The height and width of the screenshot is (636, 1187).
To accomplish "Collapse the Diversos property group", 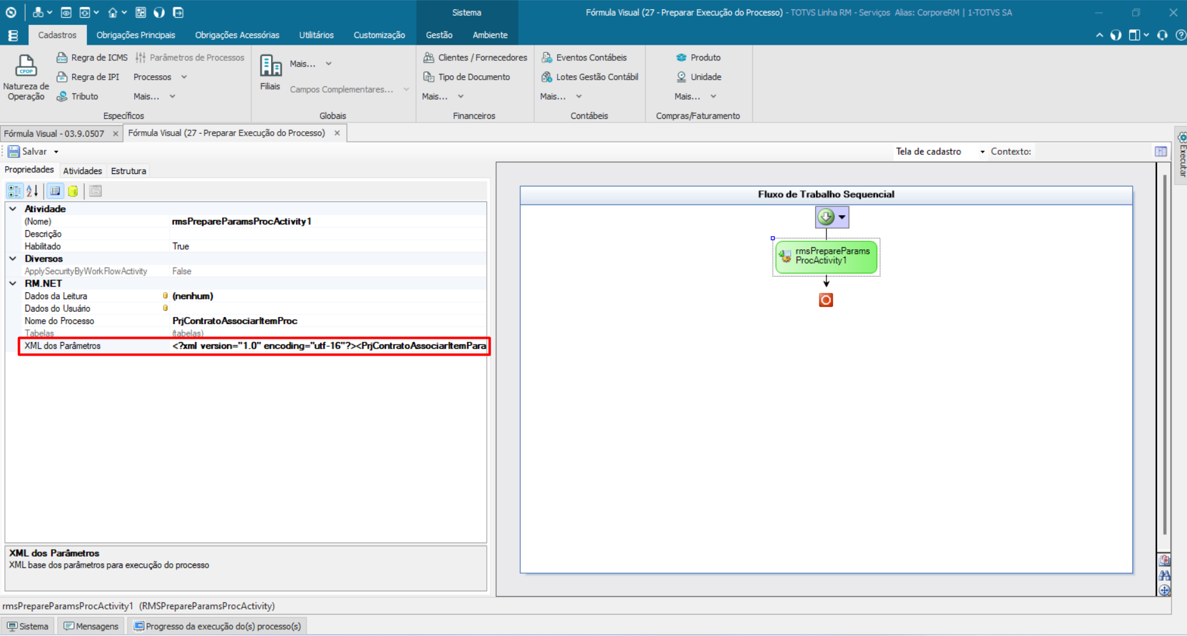I will pyautogui.click(x=13, y=259).
